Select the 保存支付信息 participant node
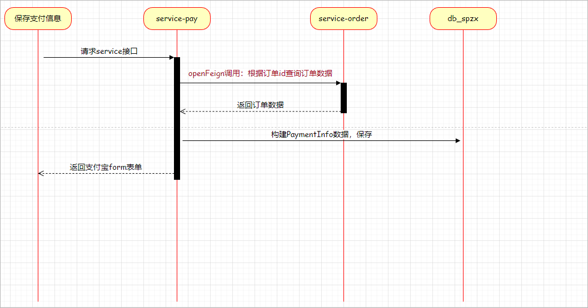Screen dimensions: 588x308 point(38,19)
